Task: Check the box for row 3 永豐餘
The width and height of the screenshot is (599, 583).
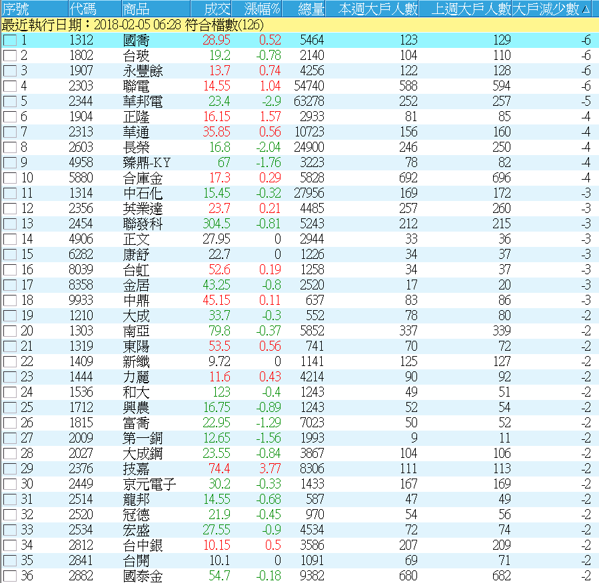Action: click(10, 71)
